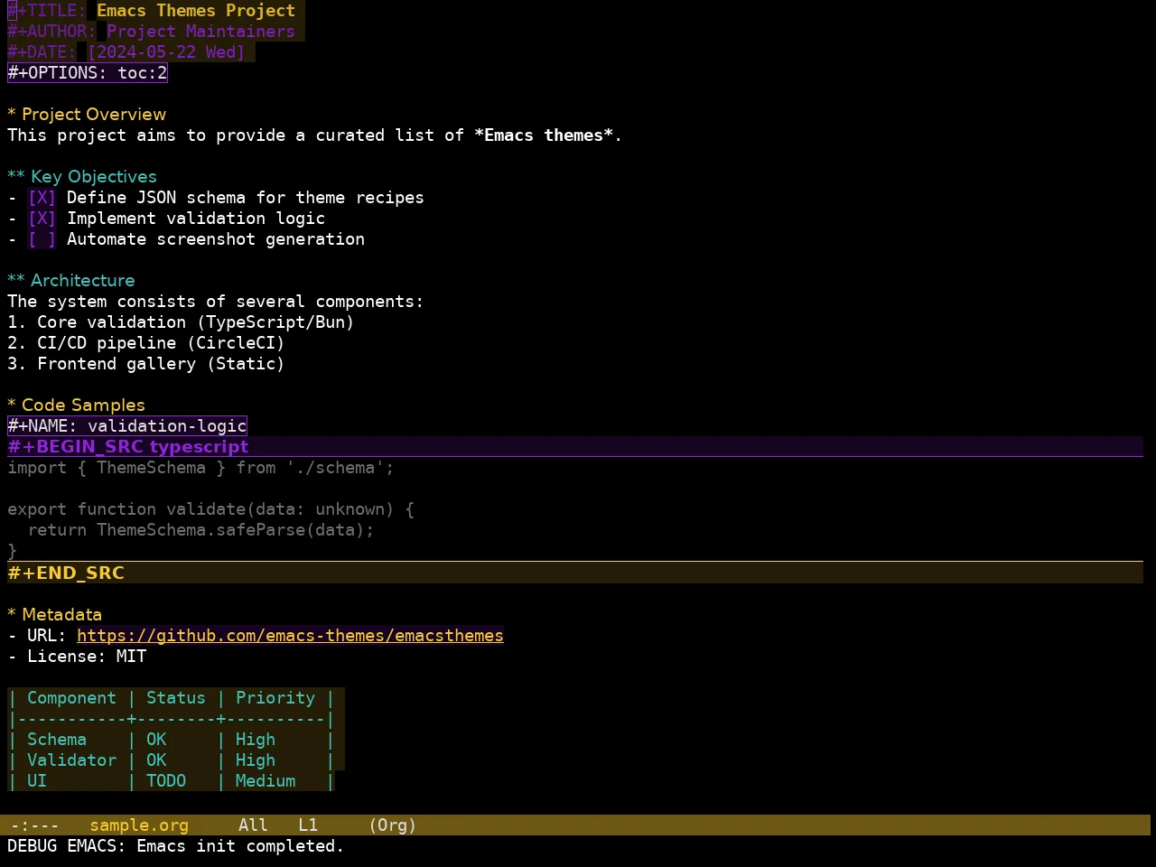The width and height of the screenshot is (1156, 867).
Task: Click the line The system consists of several components
Action: (215, 302)
